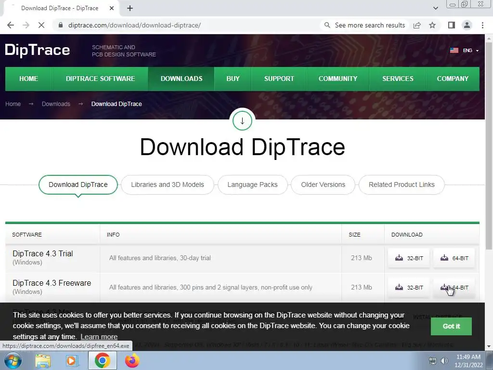Viewport: 493px width, 370px height.
Task: Open the DIPTRACE SOFTWARE menu
Action: coord(100,79)
